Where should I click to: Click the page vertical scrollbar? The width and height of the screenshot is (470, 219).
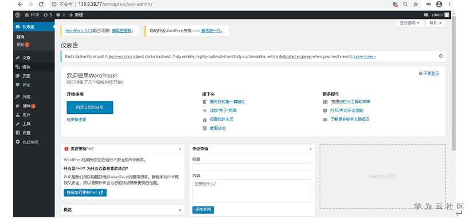tap(453, 83)
